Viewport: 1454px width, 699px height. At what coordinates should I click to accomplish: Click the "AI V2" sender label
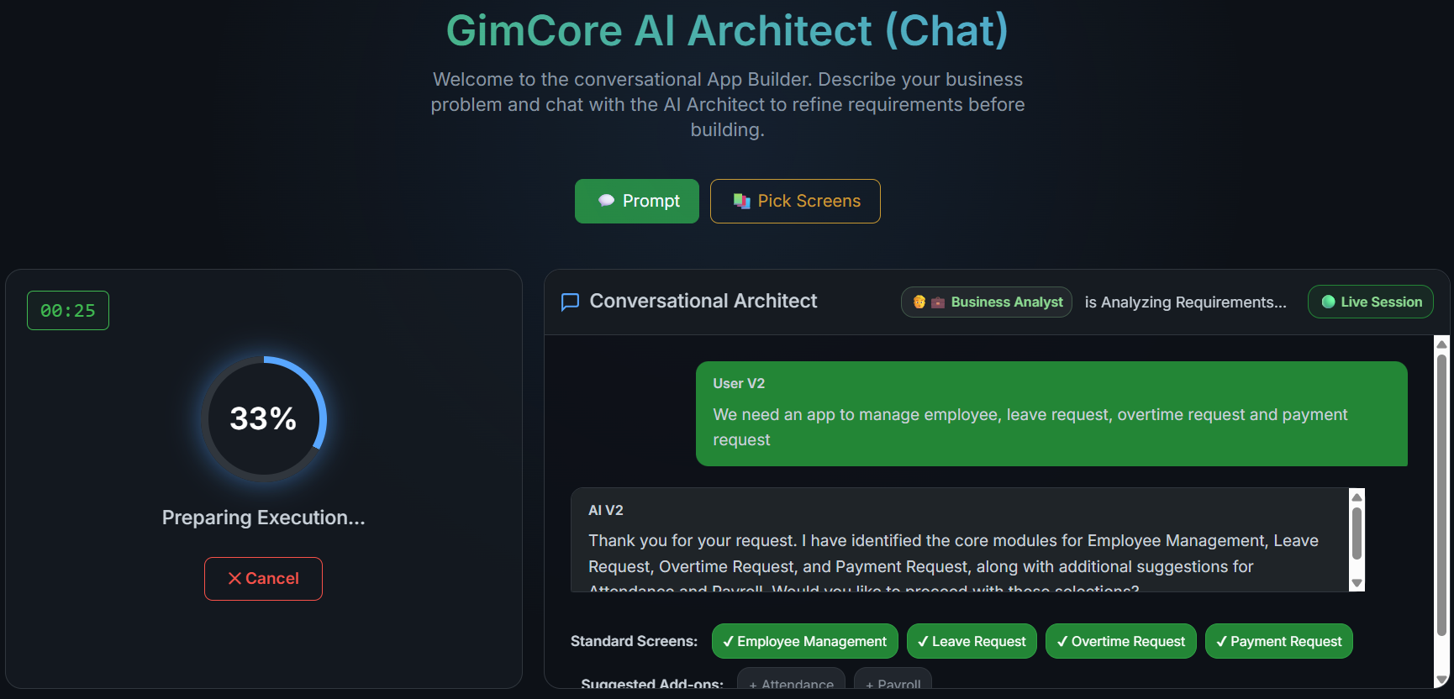point(606,510)
